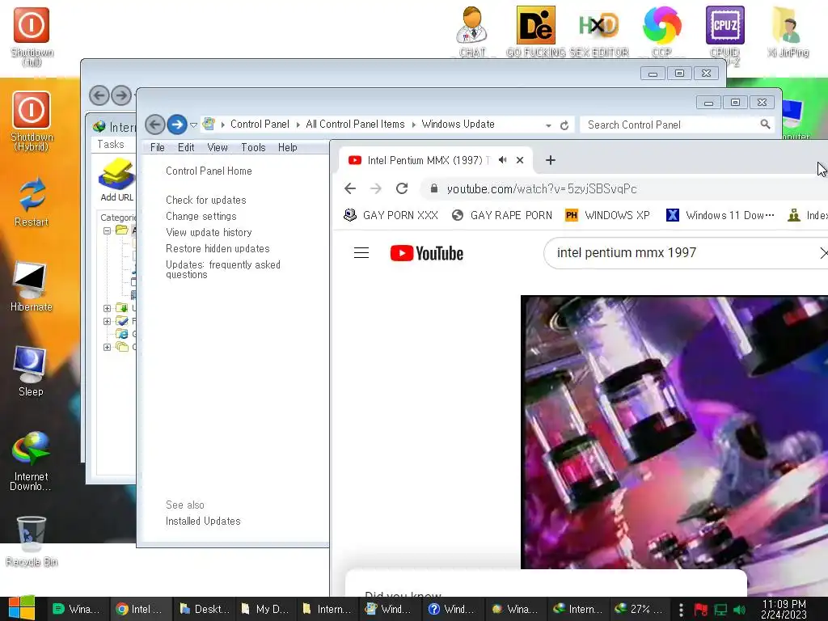Open the CCP desktop icon
The image size is (828, 621).
click(661, 32)
